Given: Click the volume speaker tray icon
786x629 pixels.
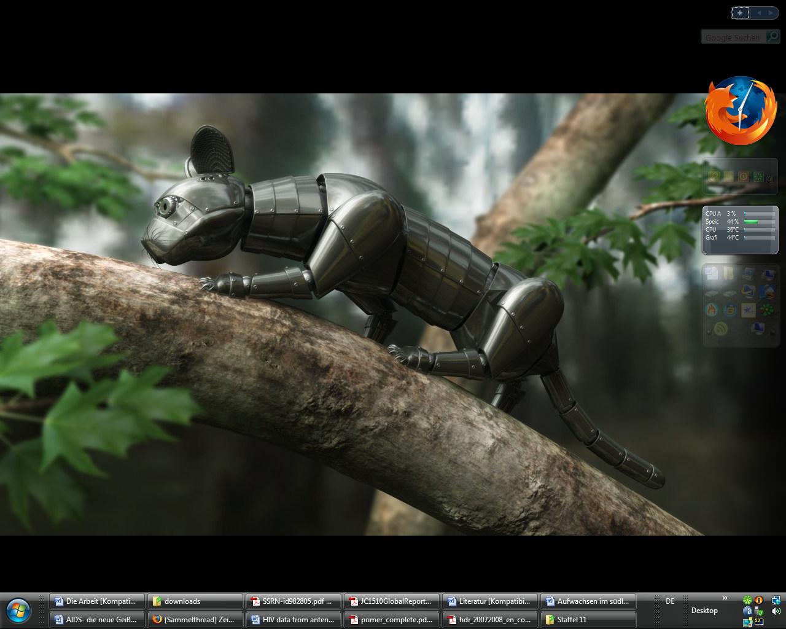Looking at the screenshot, I should tap(776, 611).
